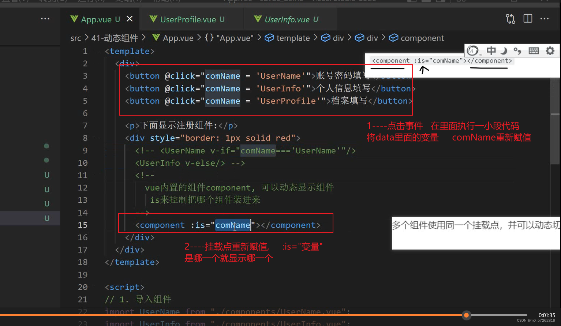This screenshot has width=561, height=326.
Task: Click the 'vue内置的组件component' comment line
Action: (x=239, y=188)
